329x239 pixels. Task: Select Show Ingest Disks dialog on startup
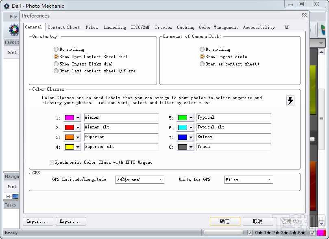(56, 64)
